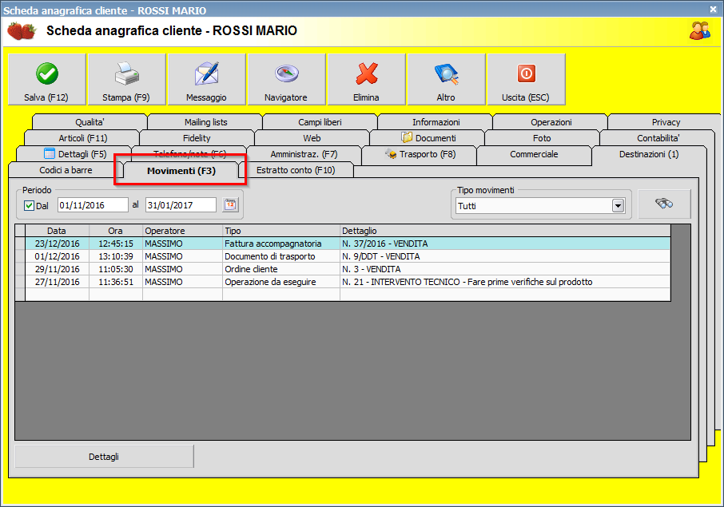Click the Uscita (ESC) exit icon

(x=526, y=74)
